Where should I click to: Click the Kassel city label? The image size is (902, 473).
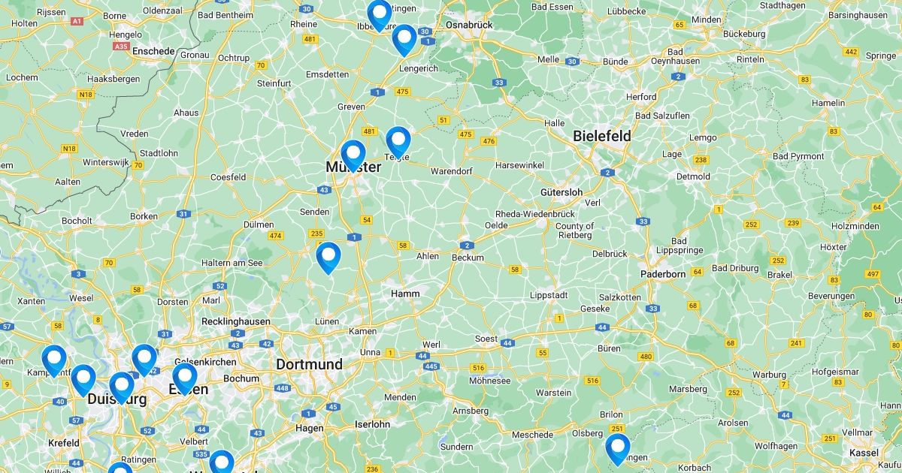click(864, 453)
